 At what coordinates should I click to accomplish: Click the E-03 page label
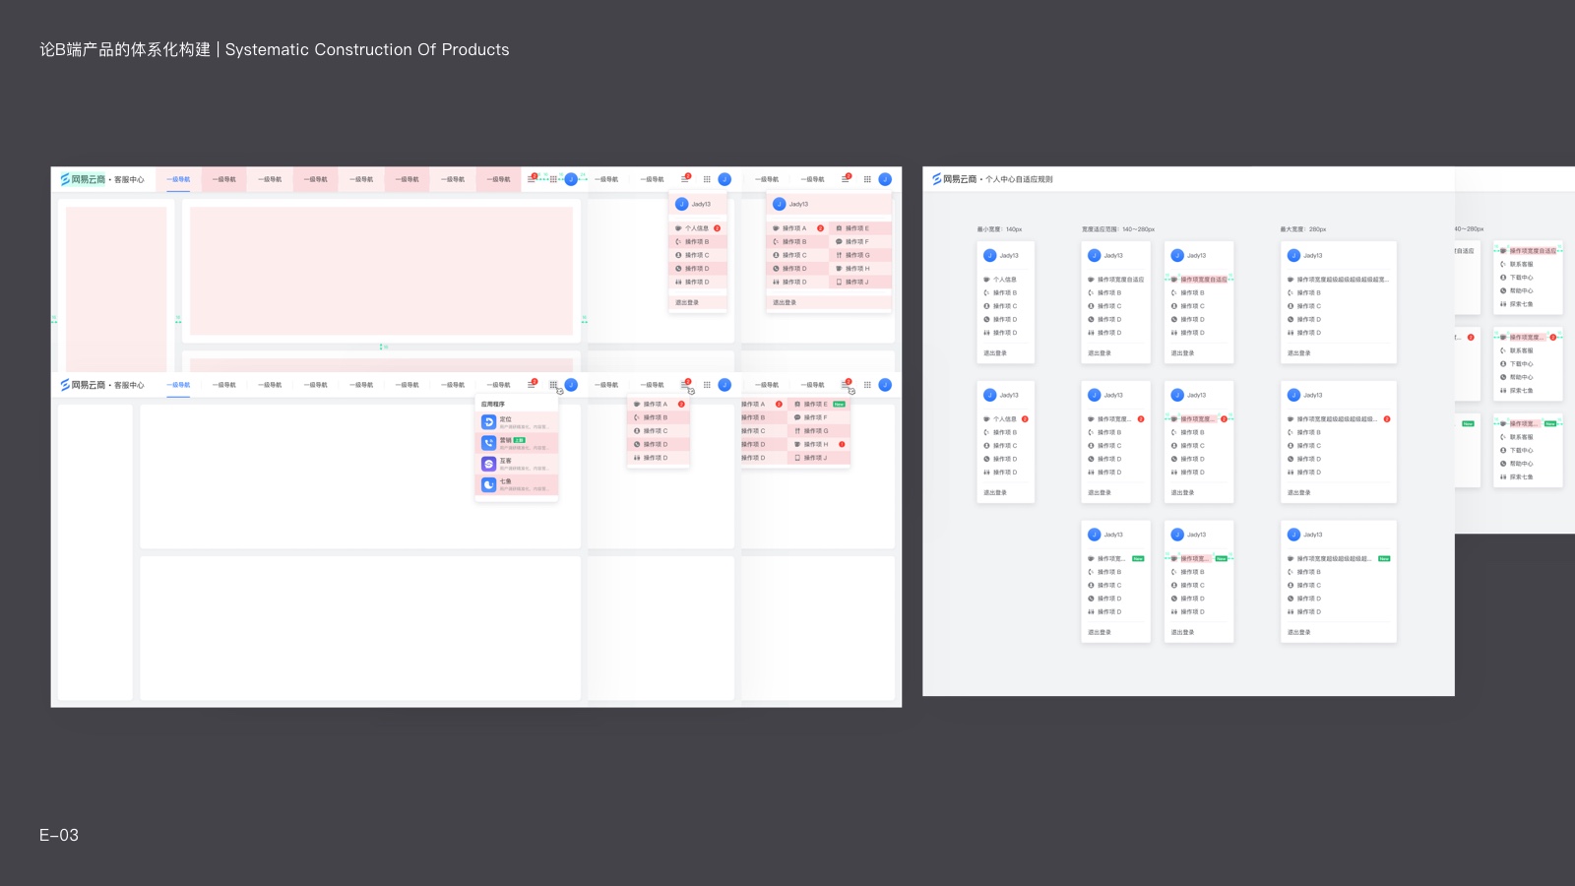tap(59, 835)
